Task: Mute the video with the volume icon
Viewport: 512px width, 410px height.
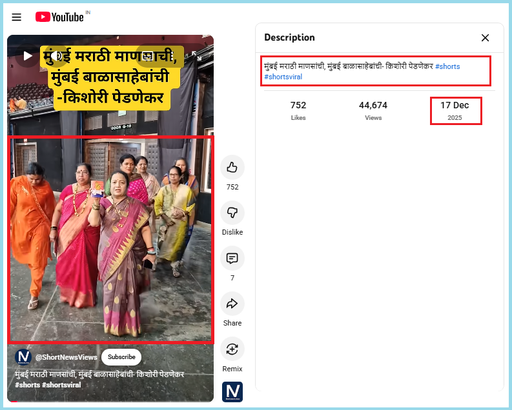Action: [56, 55]
